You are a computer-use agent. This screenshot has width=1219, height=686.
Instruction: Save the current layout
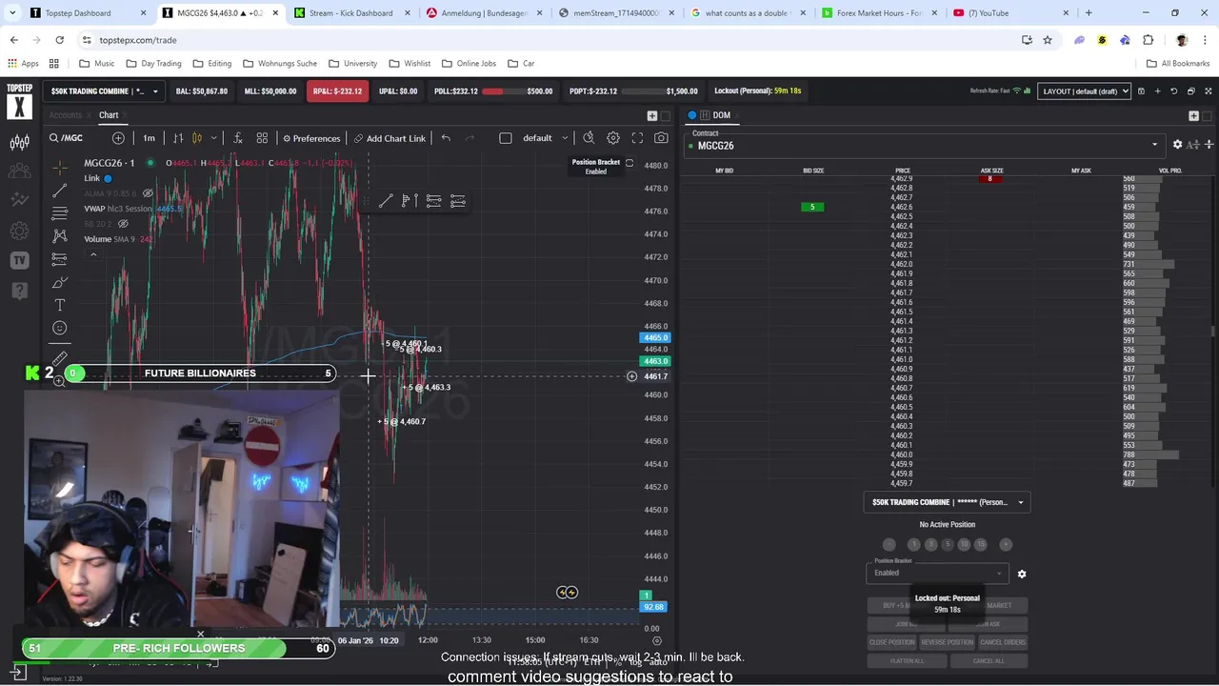click(1141, 91)
